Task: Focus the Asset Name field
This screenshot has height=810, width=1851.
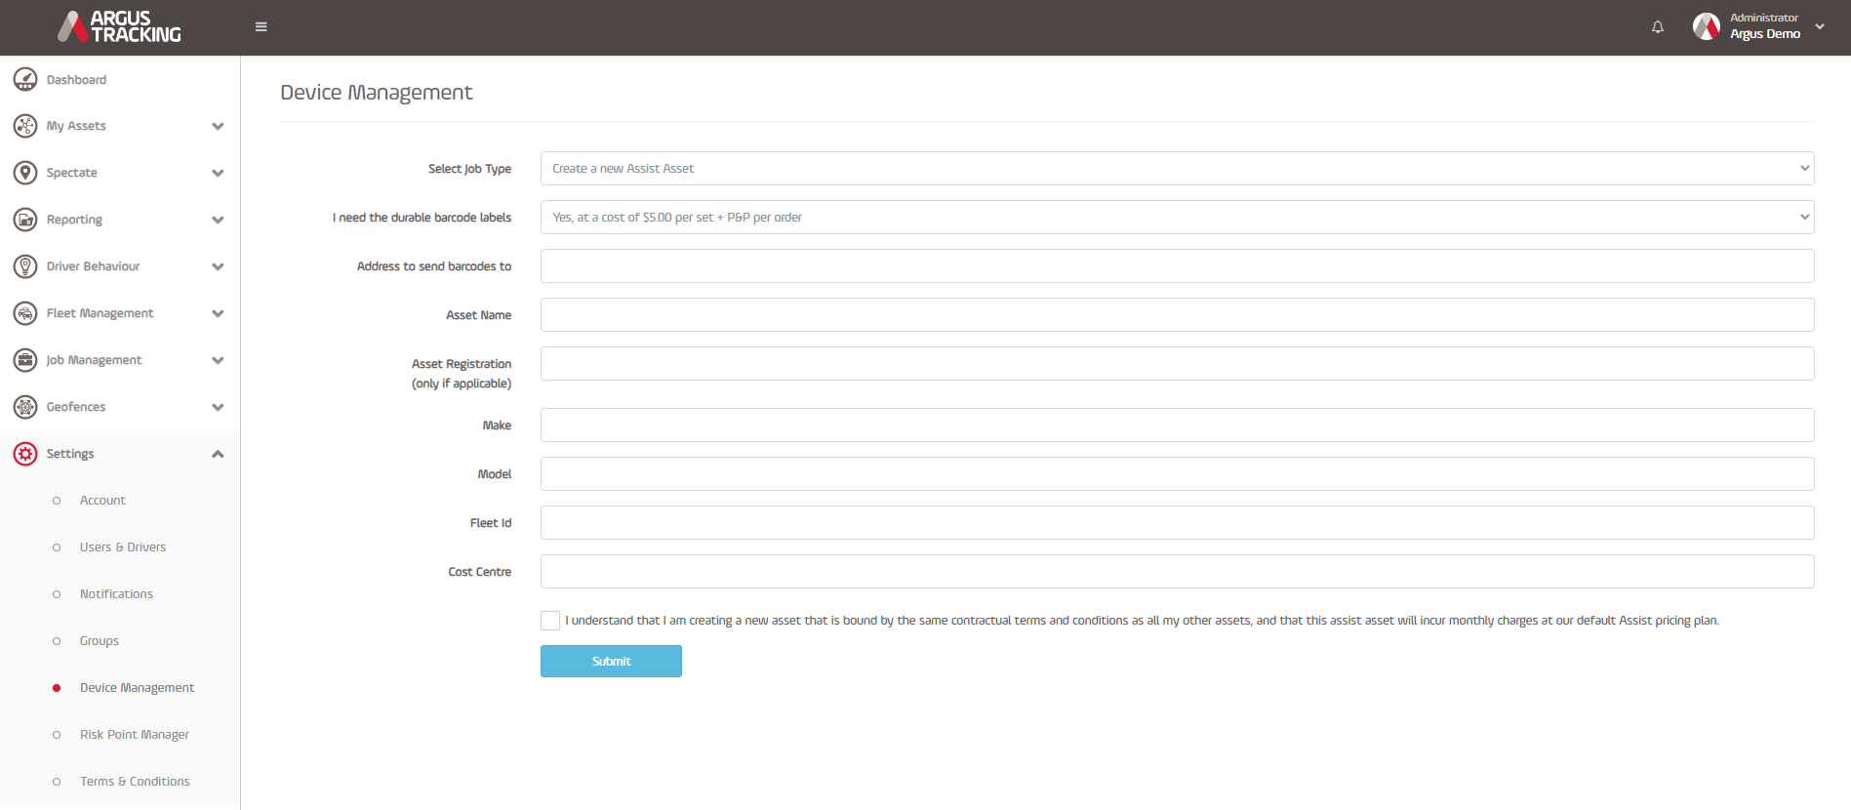Action: (1177, 314)
